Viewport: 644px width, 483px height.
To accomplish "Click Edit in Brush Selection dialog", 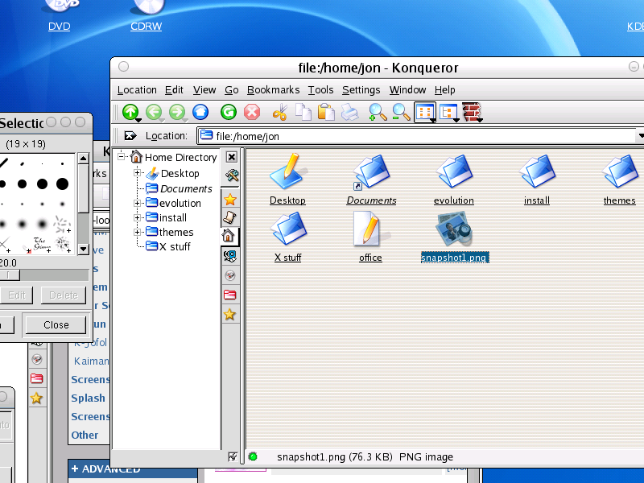I will pos(16,295).
